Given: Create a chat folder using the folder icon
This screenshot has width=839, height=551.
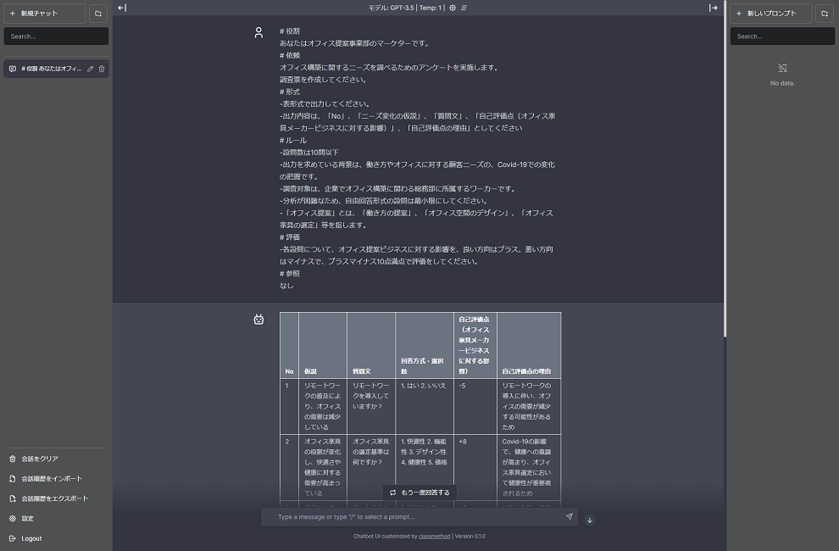Looking at the screenshot, I should click(99, 13).
